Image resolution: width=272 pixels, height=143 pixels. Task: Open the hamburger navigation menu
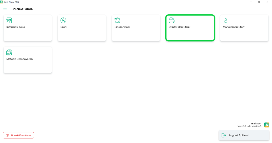(x=5, y=9)
